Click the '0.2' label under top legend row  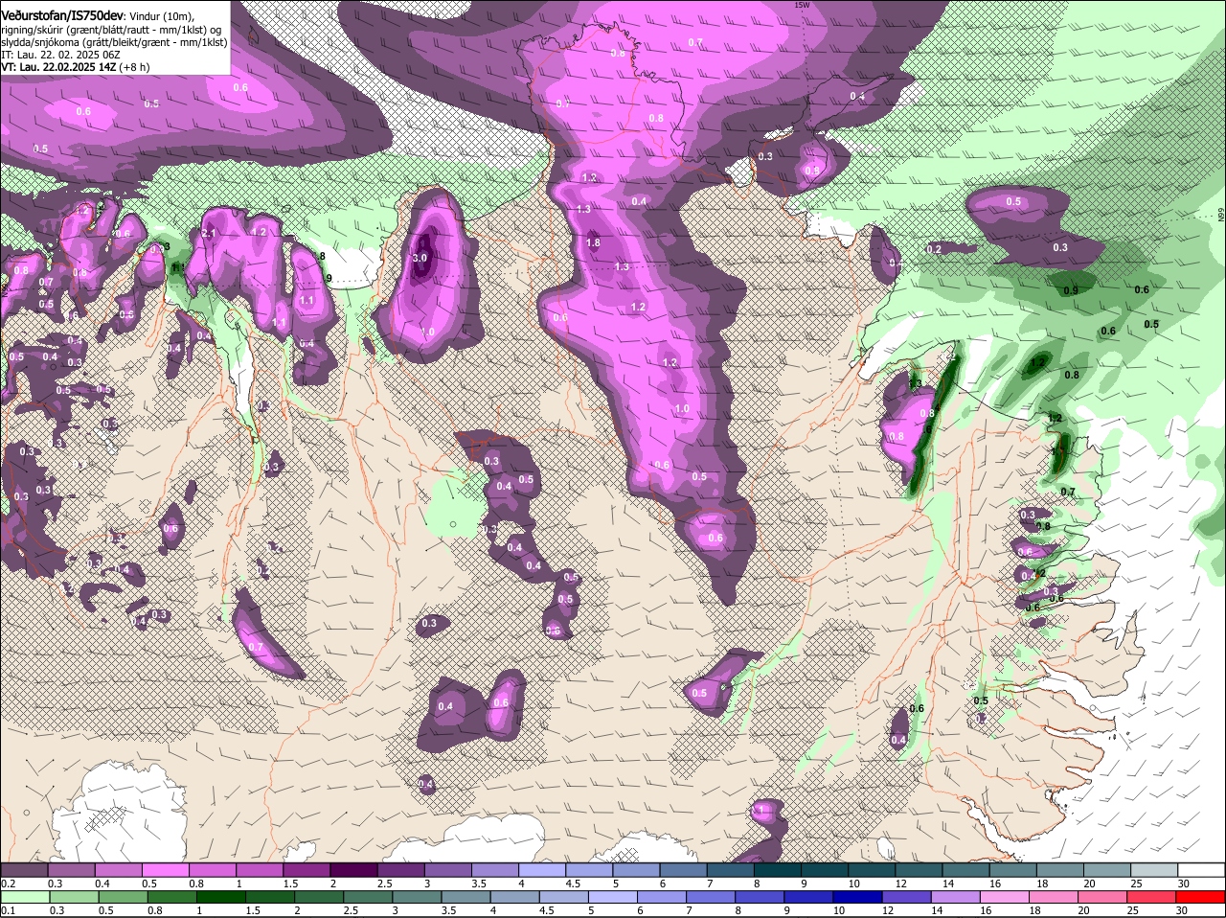tap(8, 883)
